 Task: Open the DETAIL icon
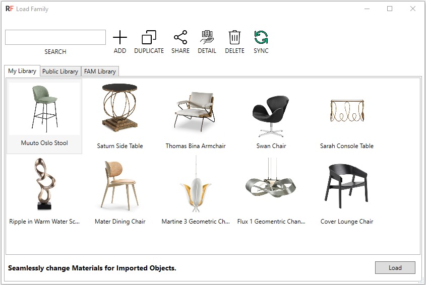207,37
